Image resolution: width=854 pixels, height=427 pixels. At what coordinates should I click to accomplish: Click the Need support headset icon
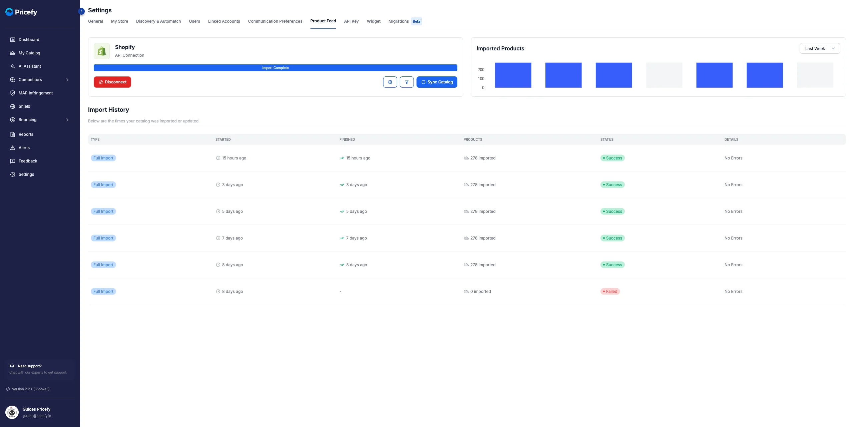pos(12,366)
